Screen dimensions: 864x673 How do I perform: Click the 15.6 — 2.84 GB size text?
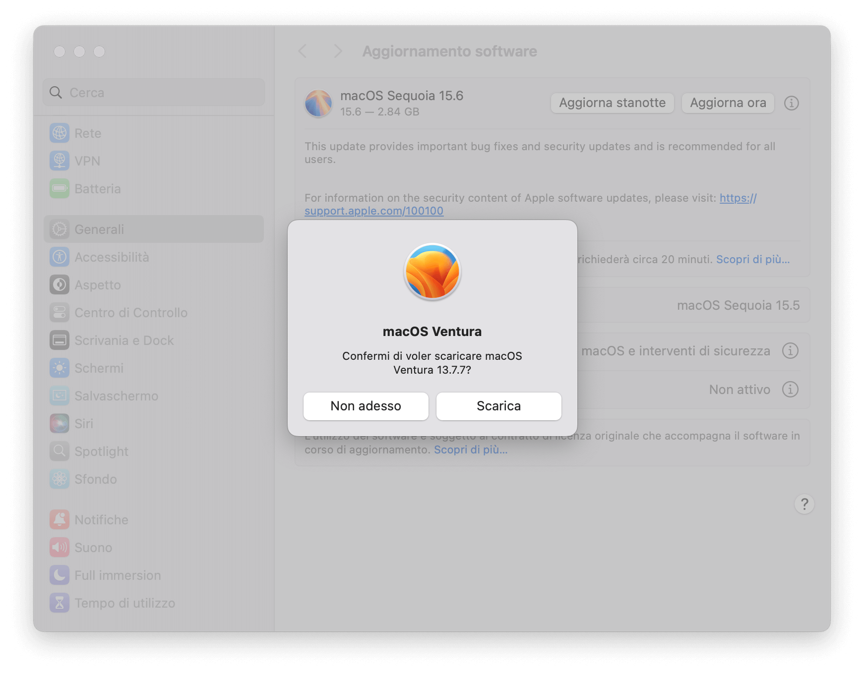click(380, 112)
